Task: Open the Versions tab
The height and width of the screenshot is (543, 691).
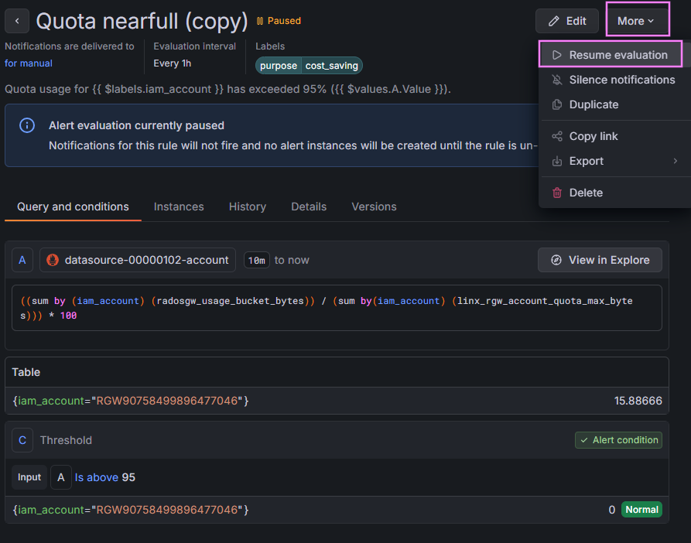Action: 374,207
